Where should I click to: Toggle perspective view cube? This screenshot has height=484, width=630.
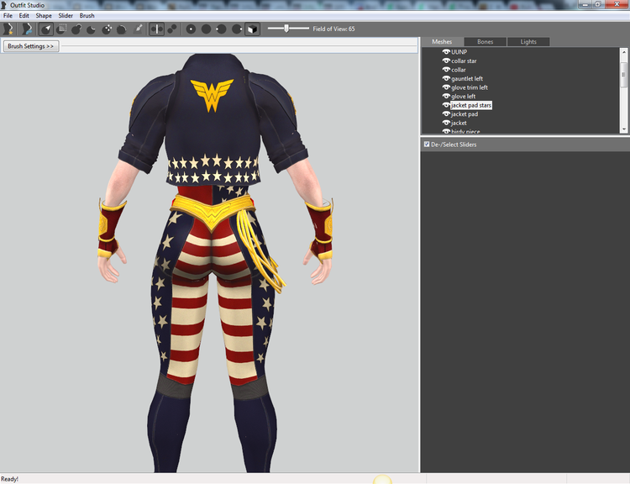click(252, 29)
